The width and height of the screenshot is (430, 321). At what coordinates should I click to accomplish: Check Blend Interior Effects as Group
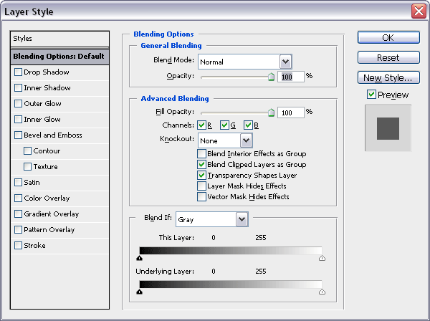201,154
